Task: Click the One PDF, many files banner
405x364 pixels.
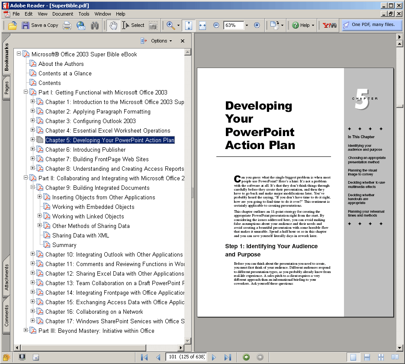Action: coord(372,25)
